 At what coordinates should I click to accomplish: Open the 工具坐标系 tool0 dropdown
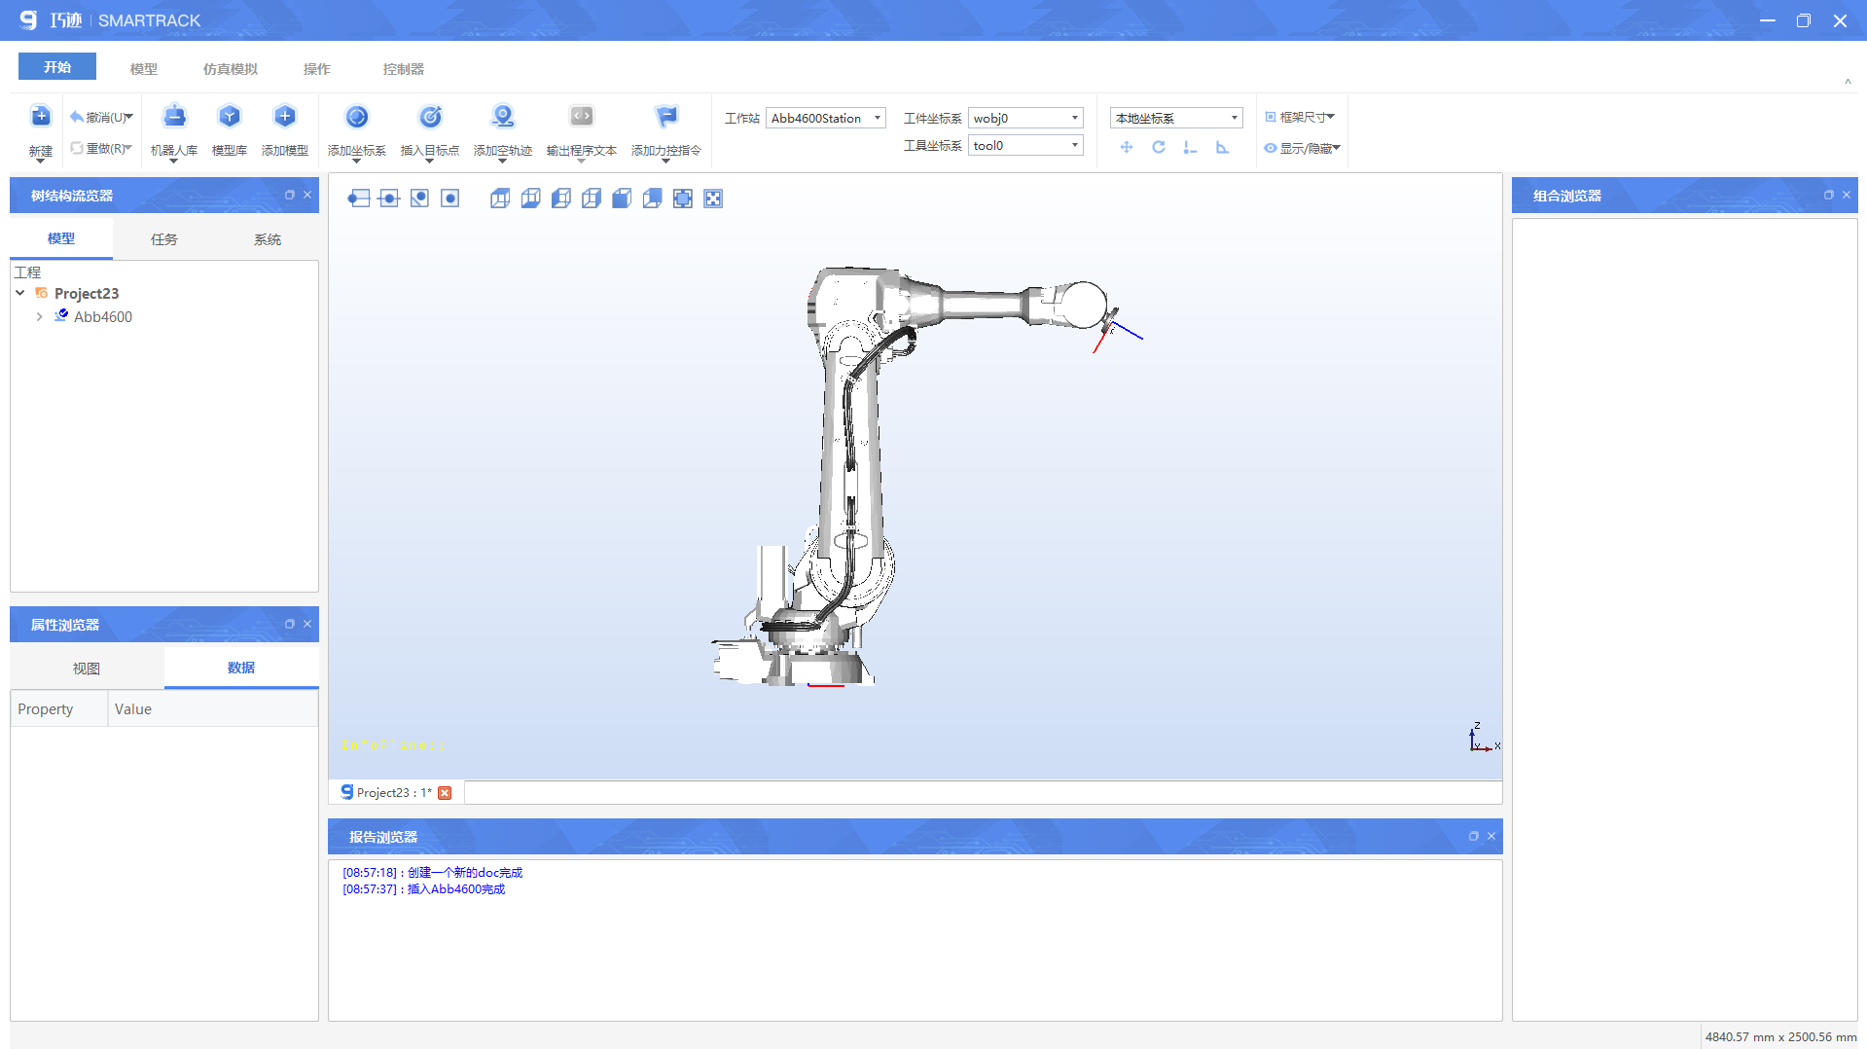[1025, 145]
